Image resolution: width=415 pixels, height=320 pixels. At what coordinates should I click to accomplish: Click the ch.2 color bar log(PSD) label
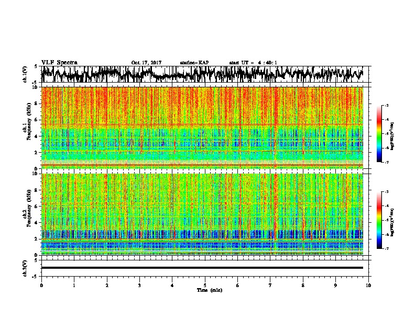pos(392,222)
